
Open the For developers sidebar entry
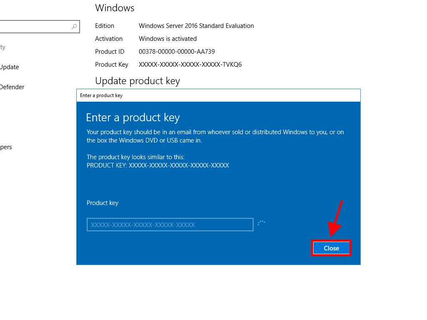coord(6,147)
